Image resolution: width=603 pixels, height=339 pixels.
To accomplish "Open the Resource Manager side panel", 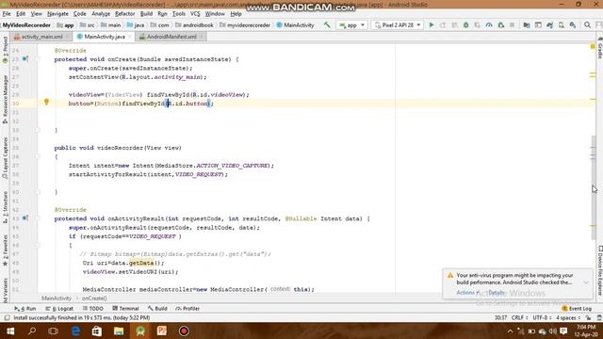I will [5, 99].
